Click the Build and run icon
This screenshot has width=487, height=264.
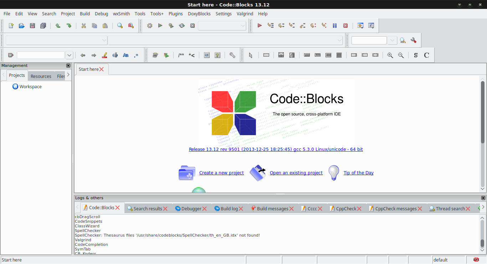(171, 26)
